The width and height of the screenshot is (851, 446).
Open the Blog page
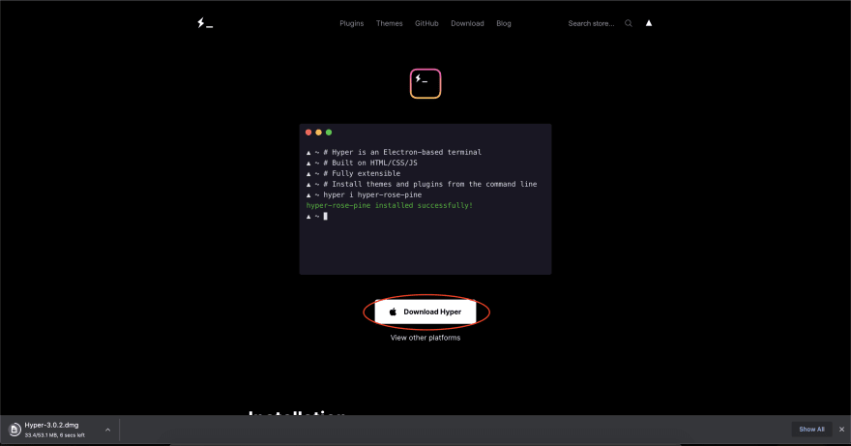(x=504, y=23)
